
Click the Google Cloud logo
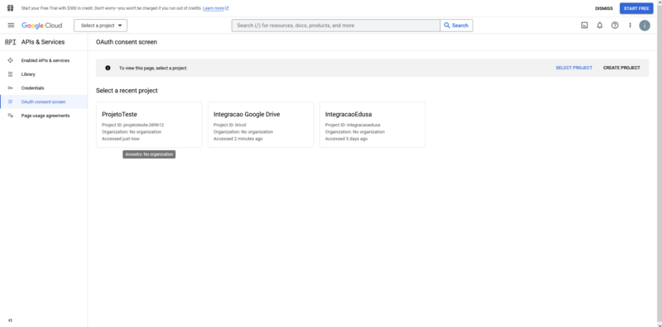click(42, 26)
